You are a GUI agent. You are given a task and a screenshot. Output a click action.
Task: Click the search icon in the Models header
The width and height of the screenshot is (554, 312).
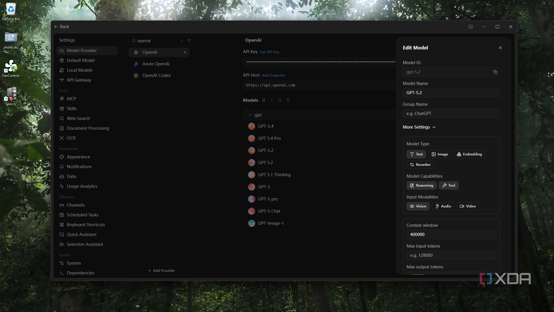pyautogui.click(x=280, y=100)
